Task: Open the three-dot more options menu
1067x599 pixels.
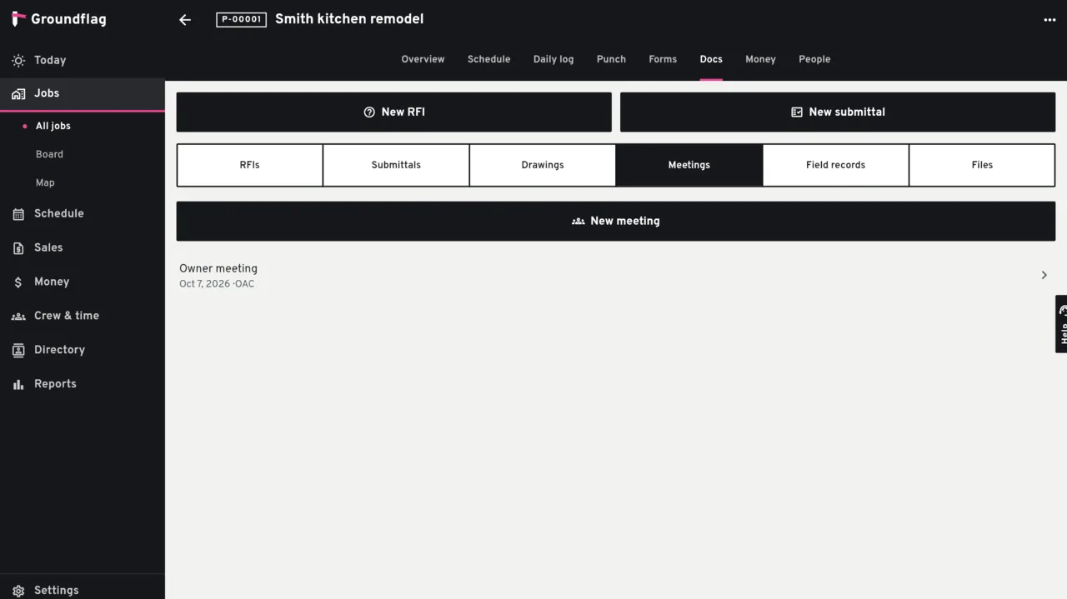Action: [1049, 20]
